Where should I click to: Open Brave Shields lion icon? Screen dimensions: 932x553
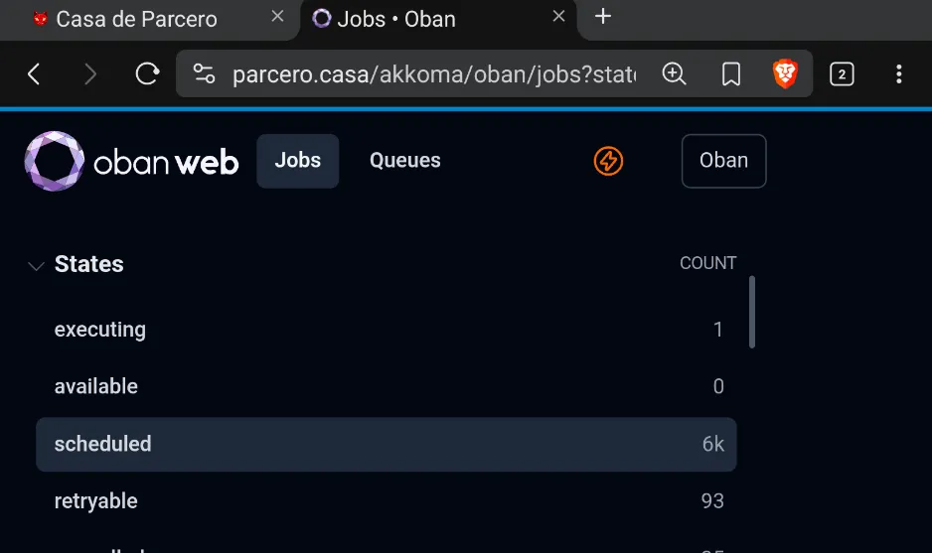click(785, 73)
